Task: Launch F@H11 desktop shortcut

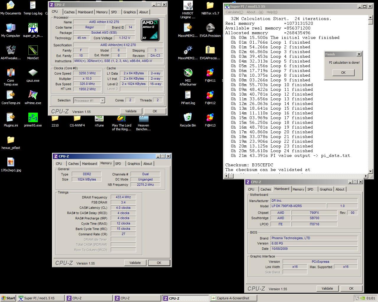Action: click(x=210, y=75)
